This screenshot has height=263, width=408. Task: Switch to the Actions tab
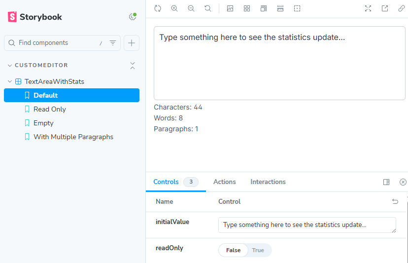pos(224,182)
